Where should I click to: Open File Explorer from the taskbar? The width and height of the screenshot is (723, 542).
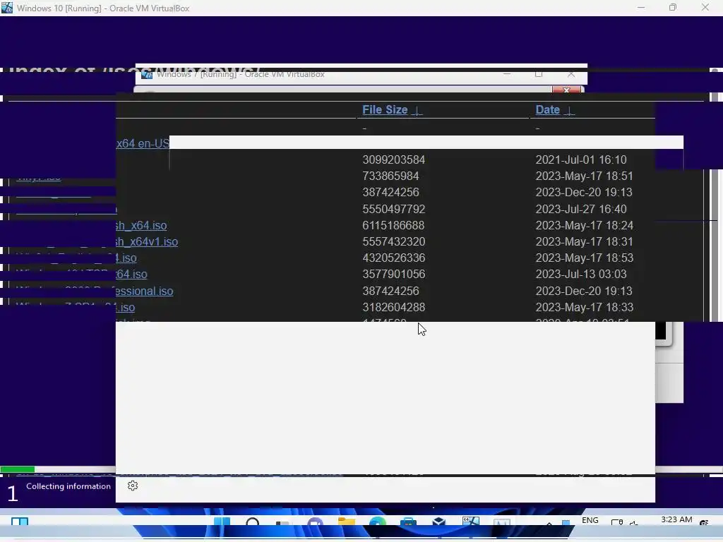[346, 522]
